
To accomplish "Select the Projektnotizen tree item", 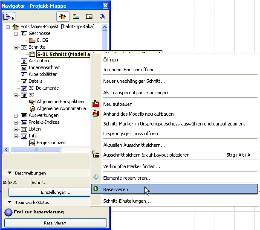I will pos(52,143).
